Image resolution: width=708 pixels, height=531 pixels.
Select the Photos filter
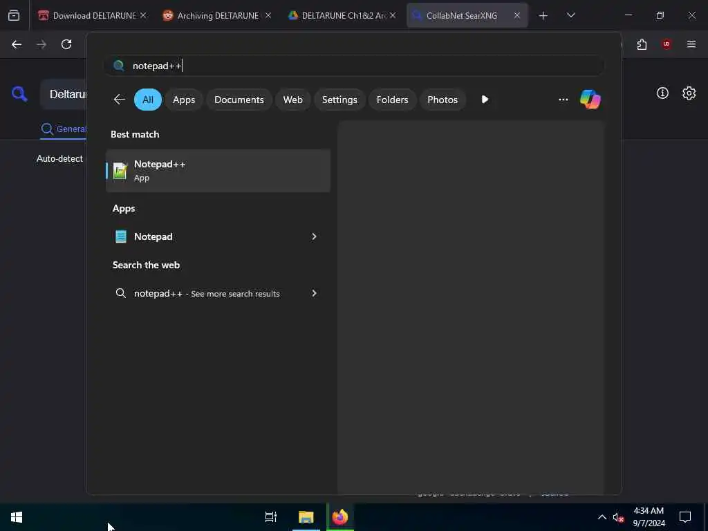[x=442, y=100]
